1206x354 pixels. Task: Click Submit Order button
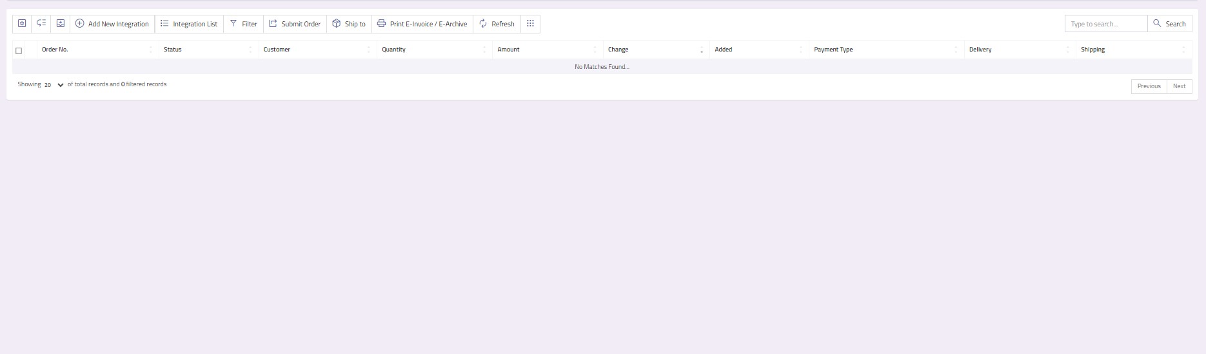[295, 24]
